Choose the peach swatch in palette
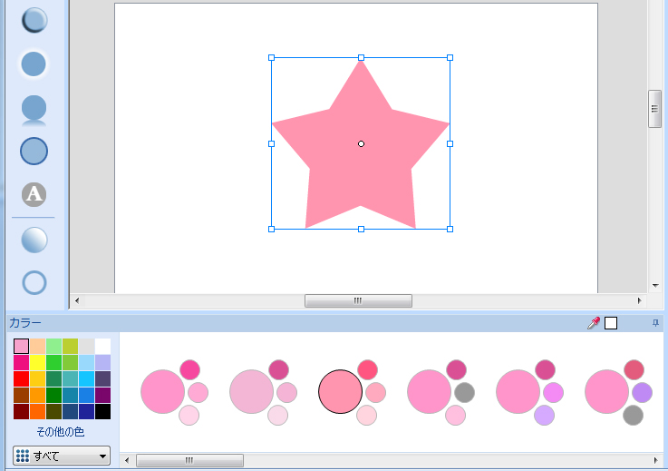Image resolution: width=668 pixels, height=471 pixels. point(37,346)
